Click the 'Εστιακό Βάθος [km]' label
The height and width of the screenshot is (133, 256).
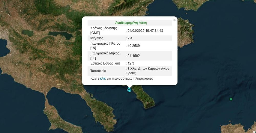click(x=105, y=63)
